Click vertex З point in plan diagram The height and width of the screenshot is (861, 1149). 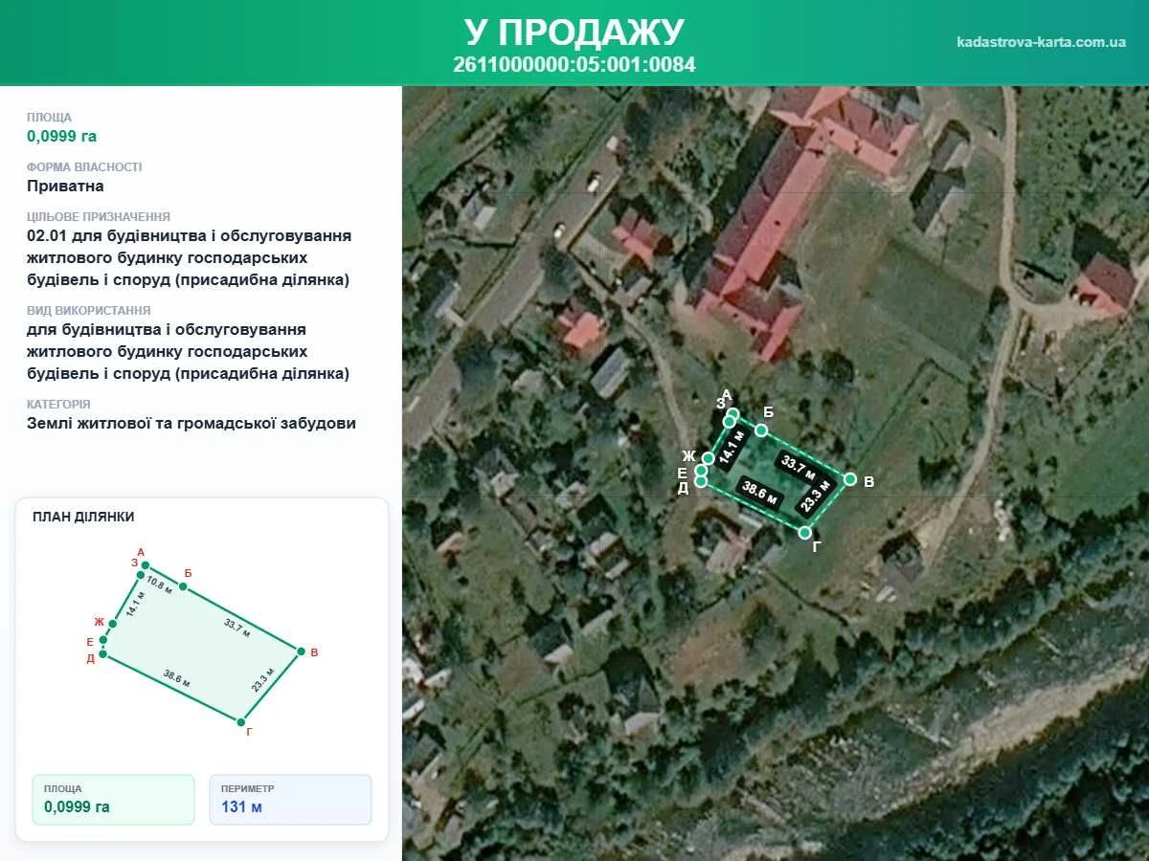[x=141, y=575]
